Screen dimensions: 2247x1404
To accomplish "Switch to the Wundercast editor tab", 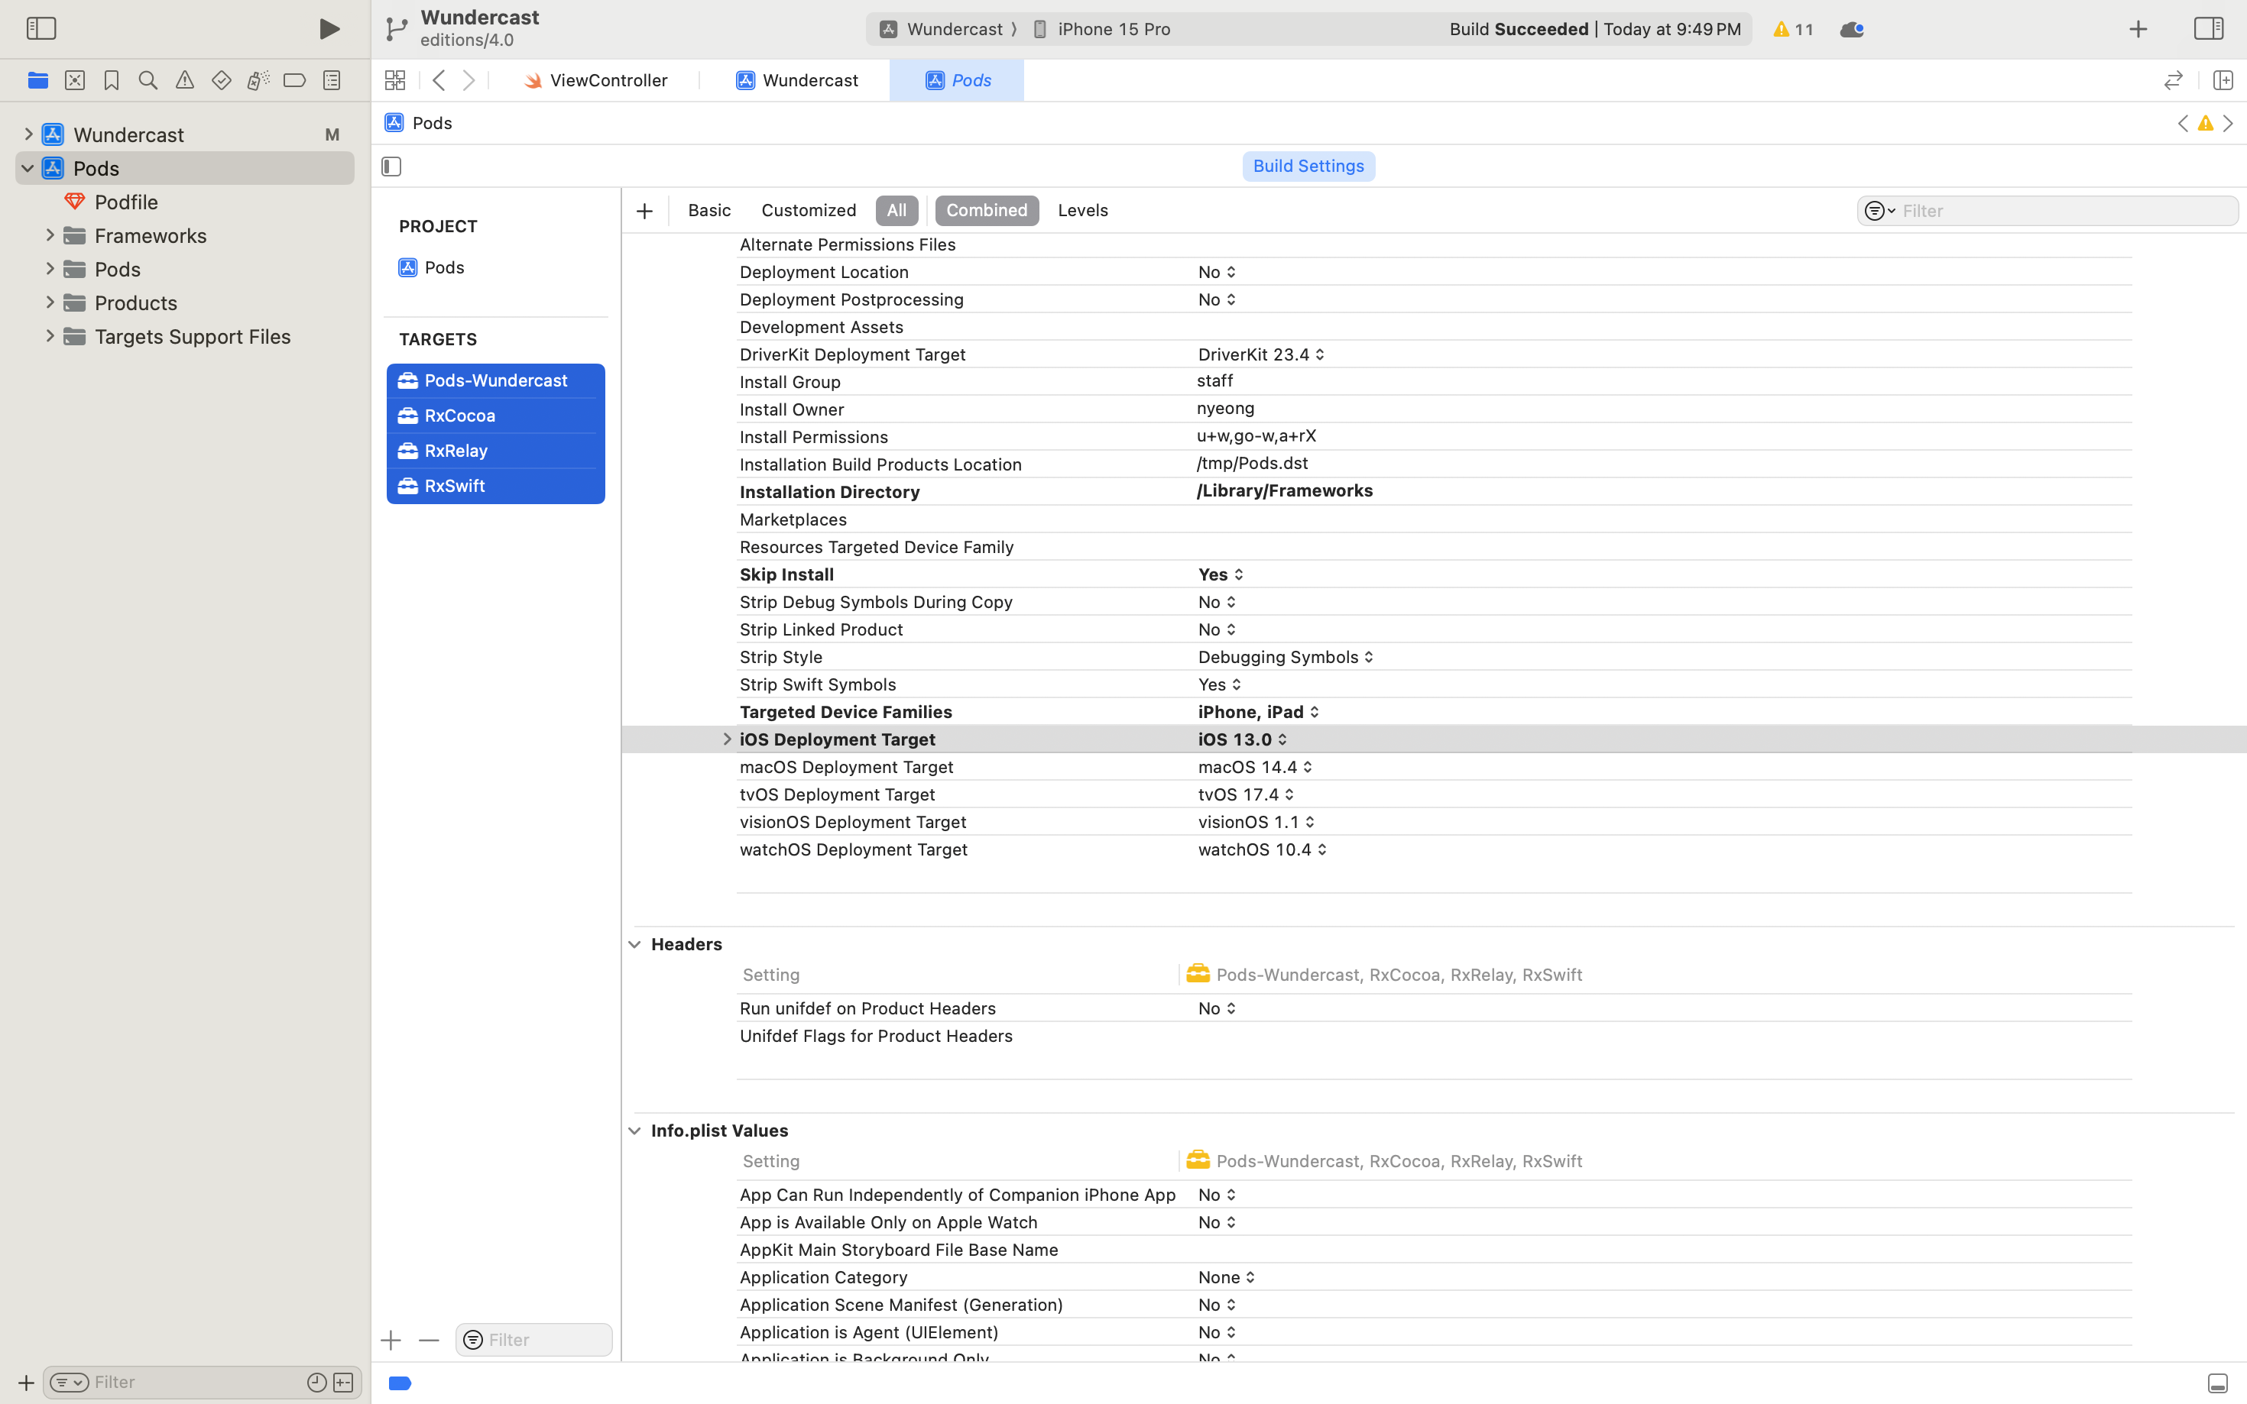I will [x=797, y=81].
